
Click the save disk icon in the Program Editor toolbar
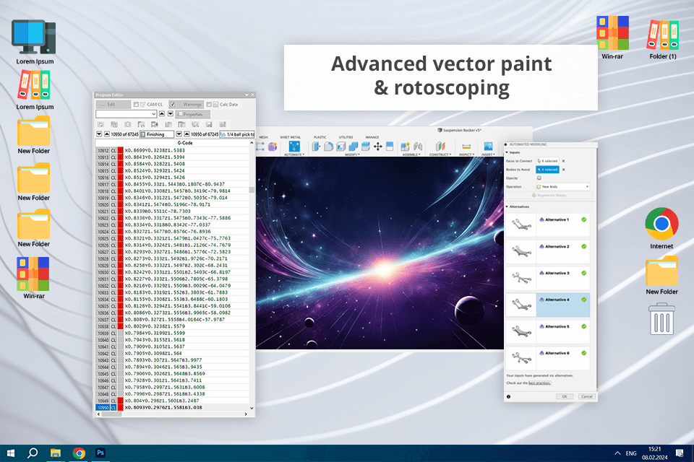209,125
